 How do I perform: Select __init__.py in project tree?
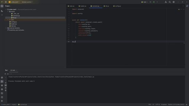[16, 14]
